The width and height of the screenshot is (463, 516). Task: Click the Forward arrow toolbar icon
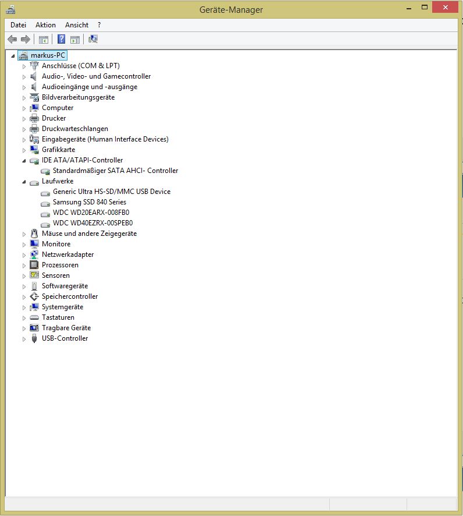point(26,40)
